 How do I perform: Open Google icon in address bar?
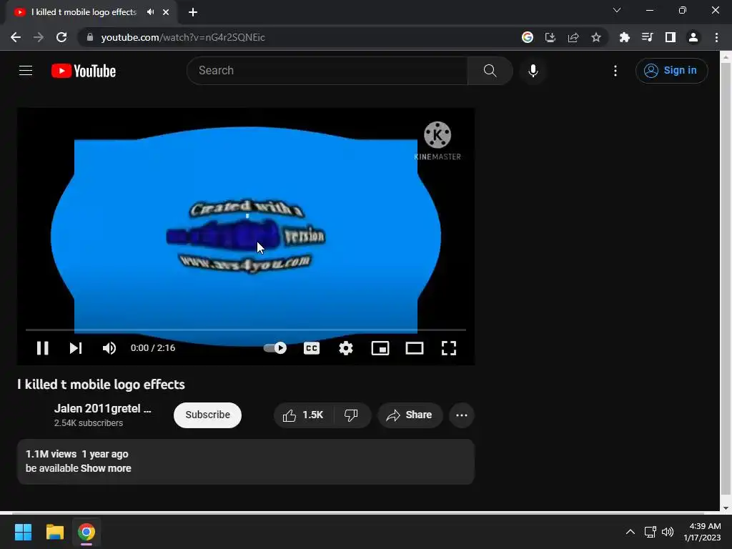click(x=528, y=37)
